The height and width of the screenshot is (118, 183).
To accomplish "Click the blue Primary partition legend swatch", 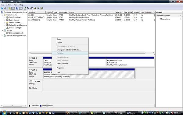I will [41, 105].
